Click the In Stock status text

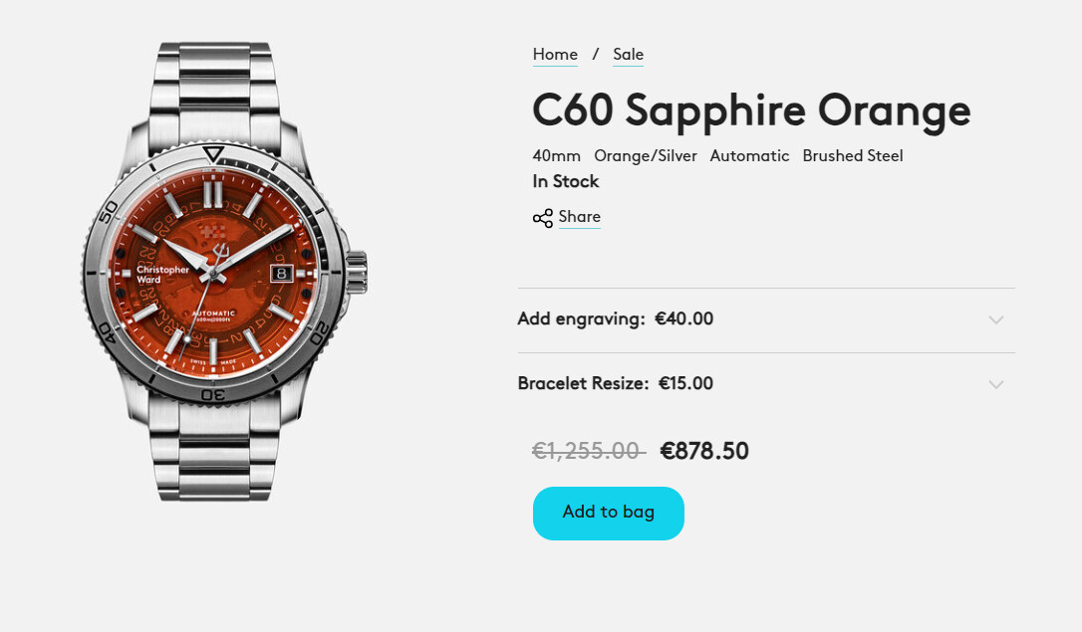coord(566,181)
